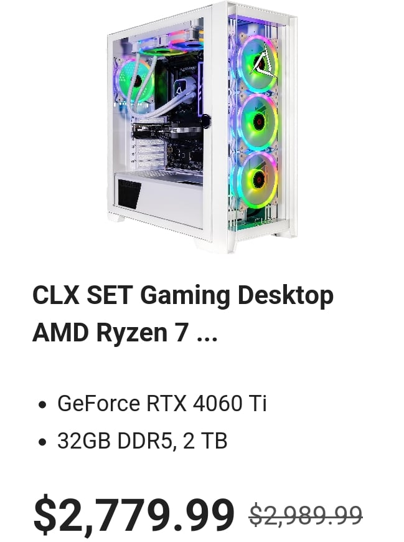This screenshot has width=404, height=542.
Task: Click the middle front RGB fan
Action: [258, 121]
